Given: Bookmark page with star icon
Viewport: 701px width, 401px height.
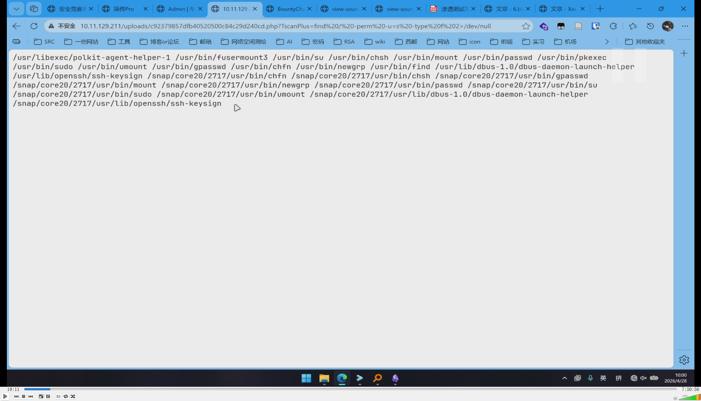Looking at the screenshot, I should coord(525,26).
